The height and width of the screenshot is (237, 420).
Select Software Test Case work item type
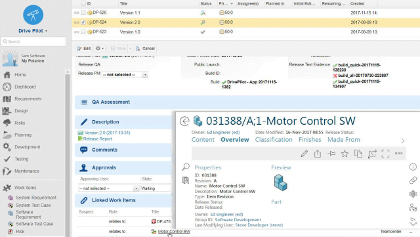35,224
